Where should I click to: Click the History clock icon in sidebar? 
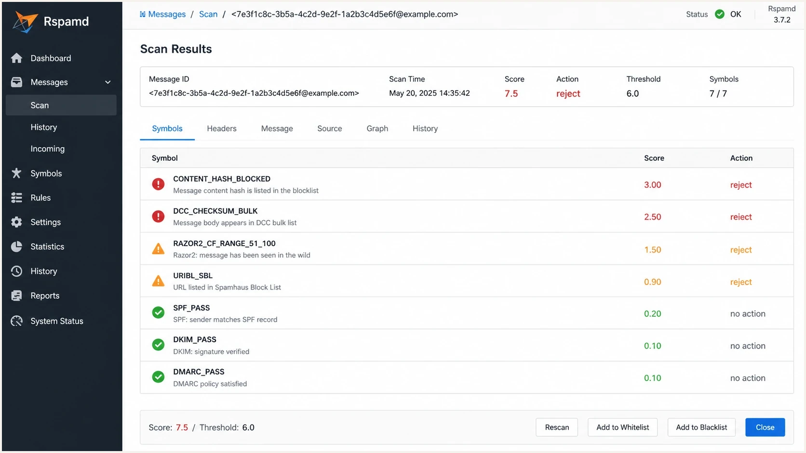(16, 271)
